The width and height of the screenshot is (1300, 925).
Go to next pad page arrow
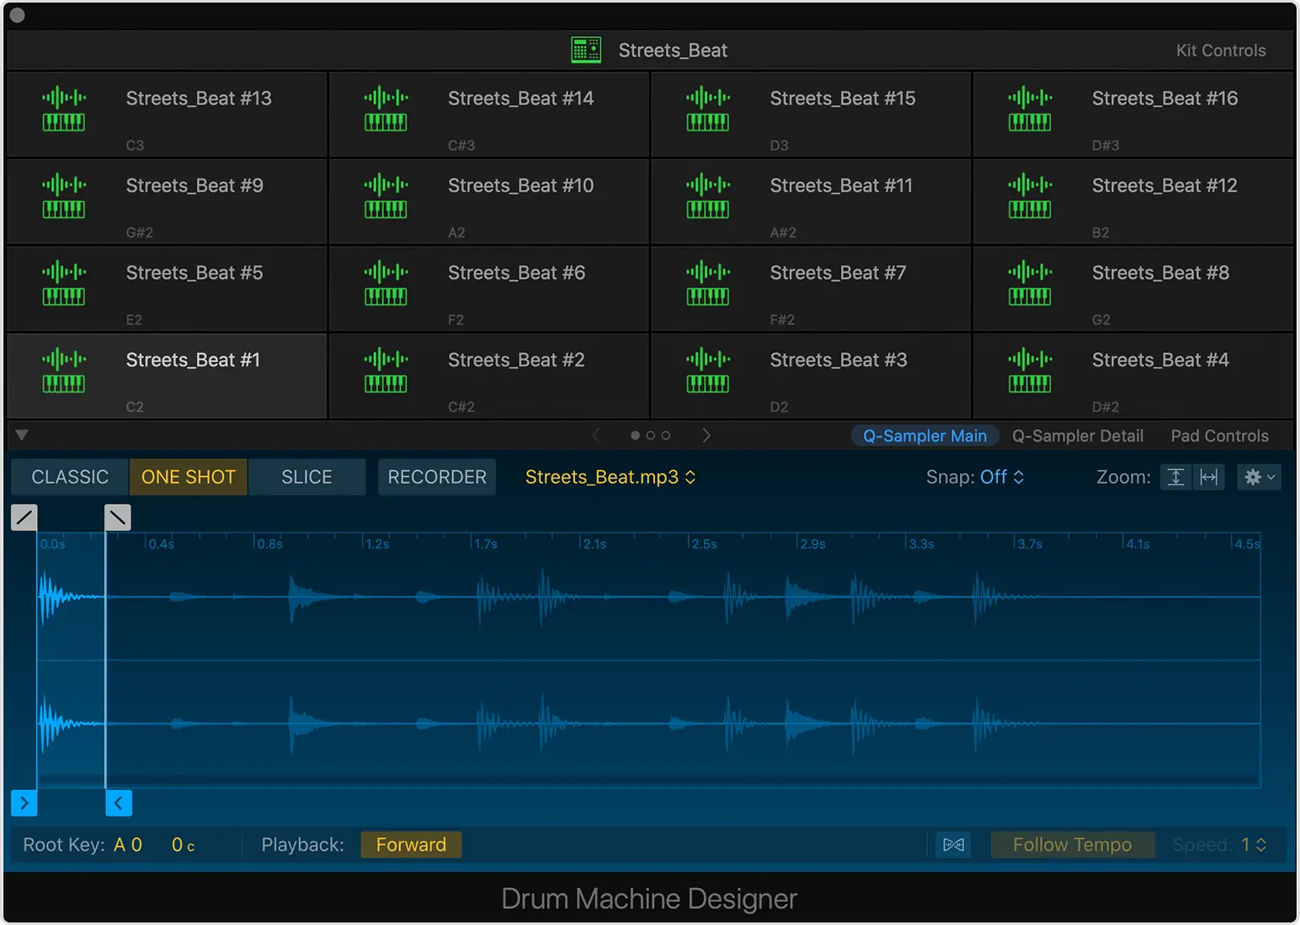706,436
